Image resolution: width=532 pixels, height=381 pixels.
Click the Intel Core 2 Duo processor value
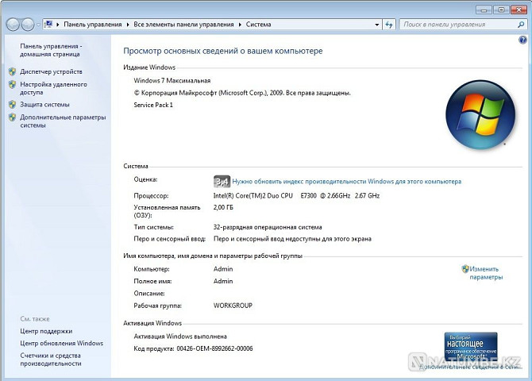point(296,196)
